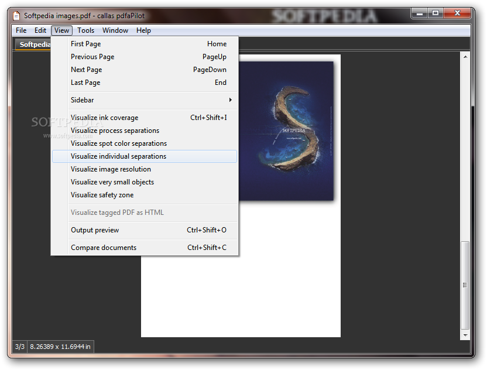Open the Edit menu
The height and width of the screenshot is (370, 487).
click(x=40, y=30)
